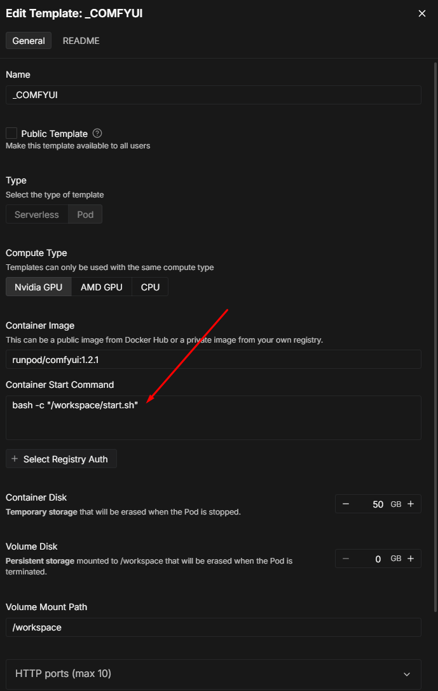Click the plus icon on Select Registry Auth
The height and width of the screenshot is (691, 438).
pos(15,459)
